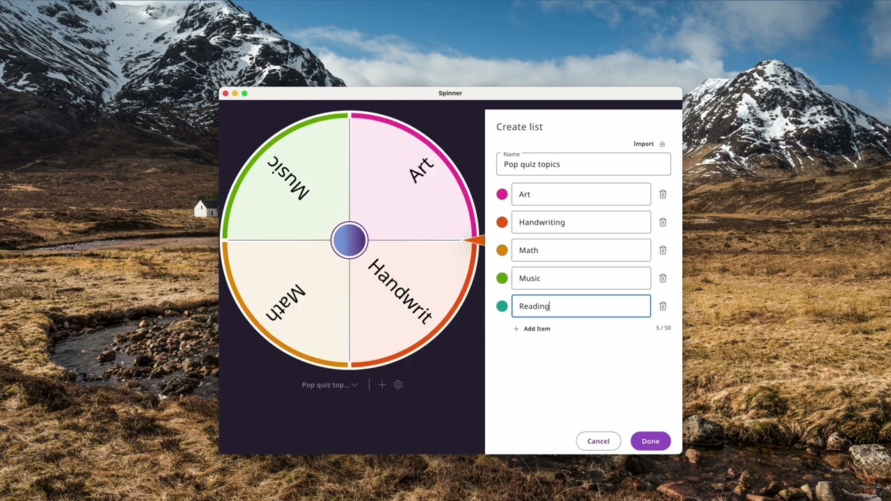
Task: Click the list Name input field
Action: point(583,164)
